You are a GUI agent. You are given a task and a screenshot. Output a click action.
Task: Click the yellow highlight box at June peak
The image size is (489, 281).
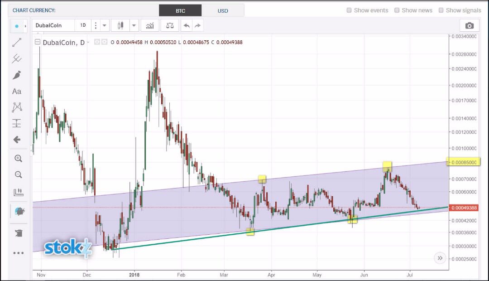click(x=387, y=166)
